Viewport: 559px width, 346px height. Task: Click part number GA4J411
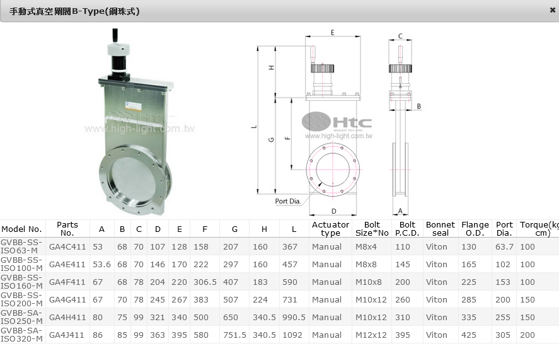click(x=67, y=335)
